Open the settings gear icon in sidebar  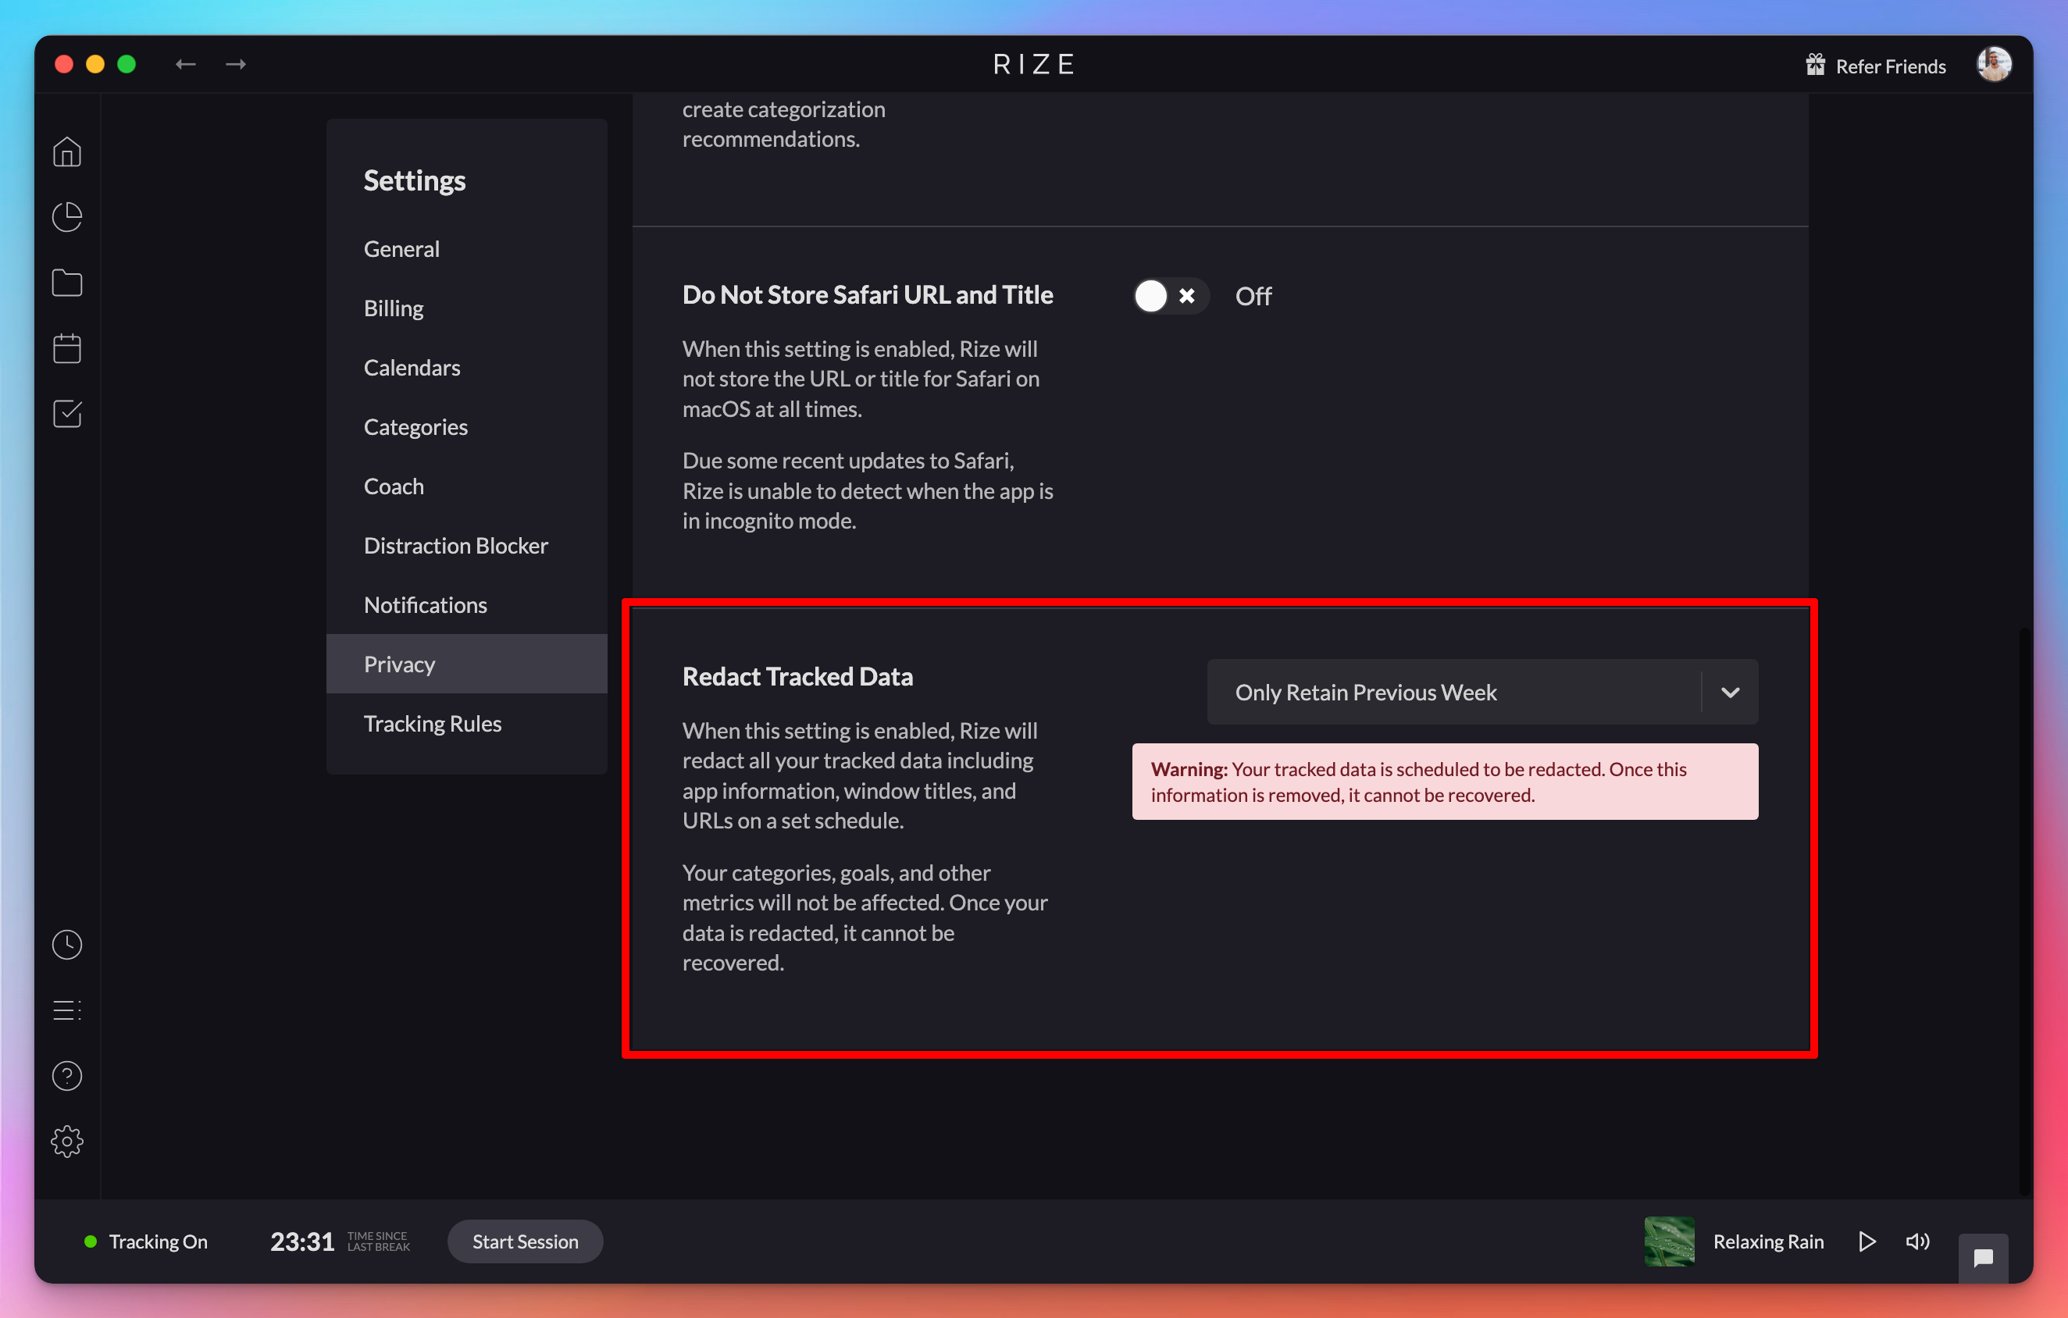(67, 1141)
